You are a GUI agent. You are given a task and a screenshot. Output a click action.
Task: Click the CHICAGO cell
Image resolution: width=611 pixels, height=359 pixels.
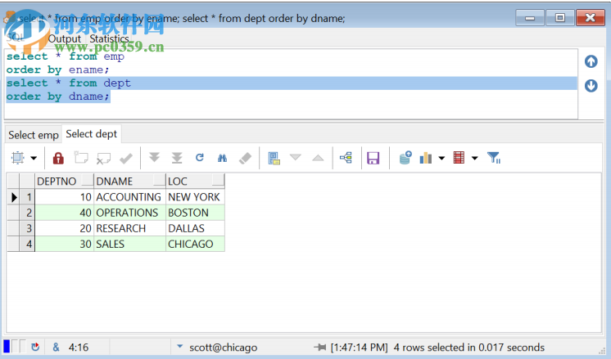(x=195, y=244)
